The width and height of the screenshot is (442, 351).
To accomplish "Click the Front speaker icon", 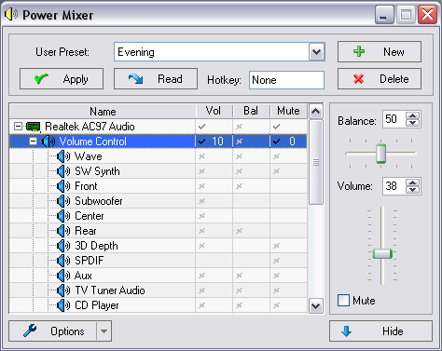I will pos(63,186).
